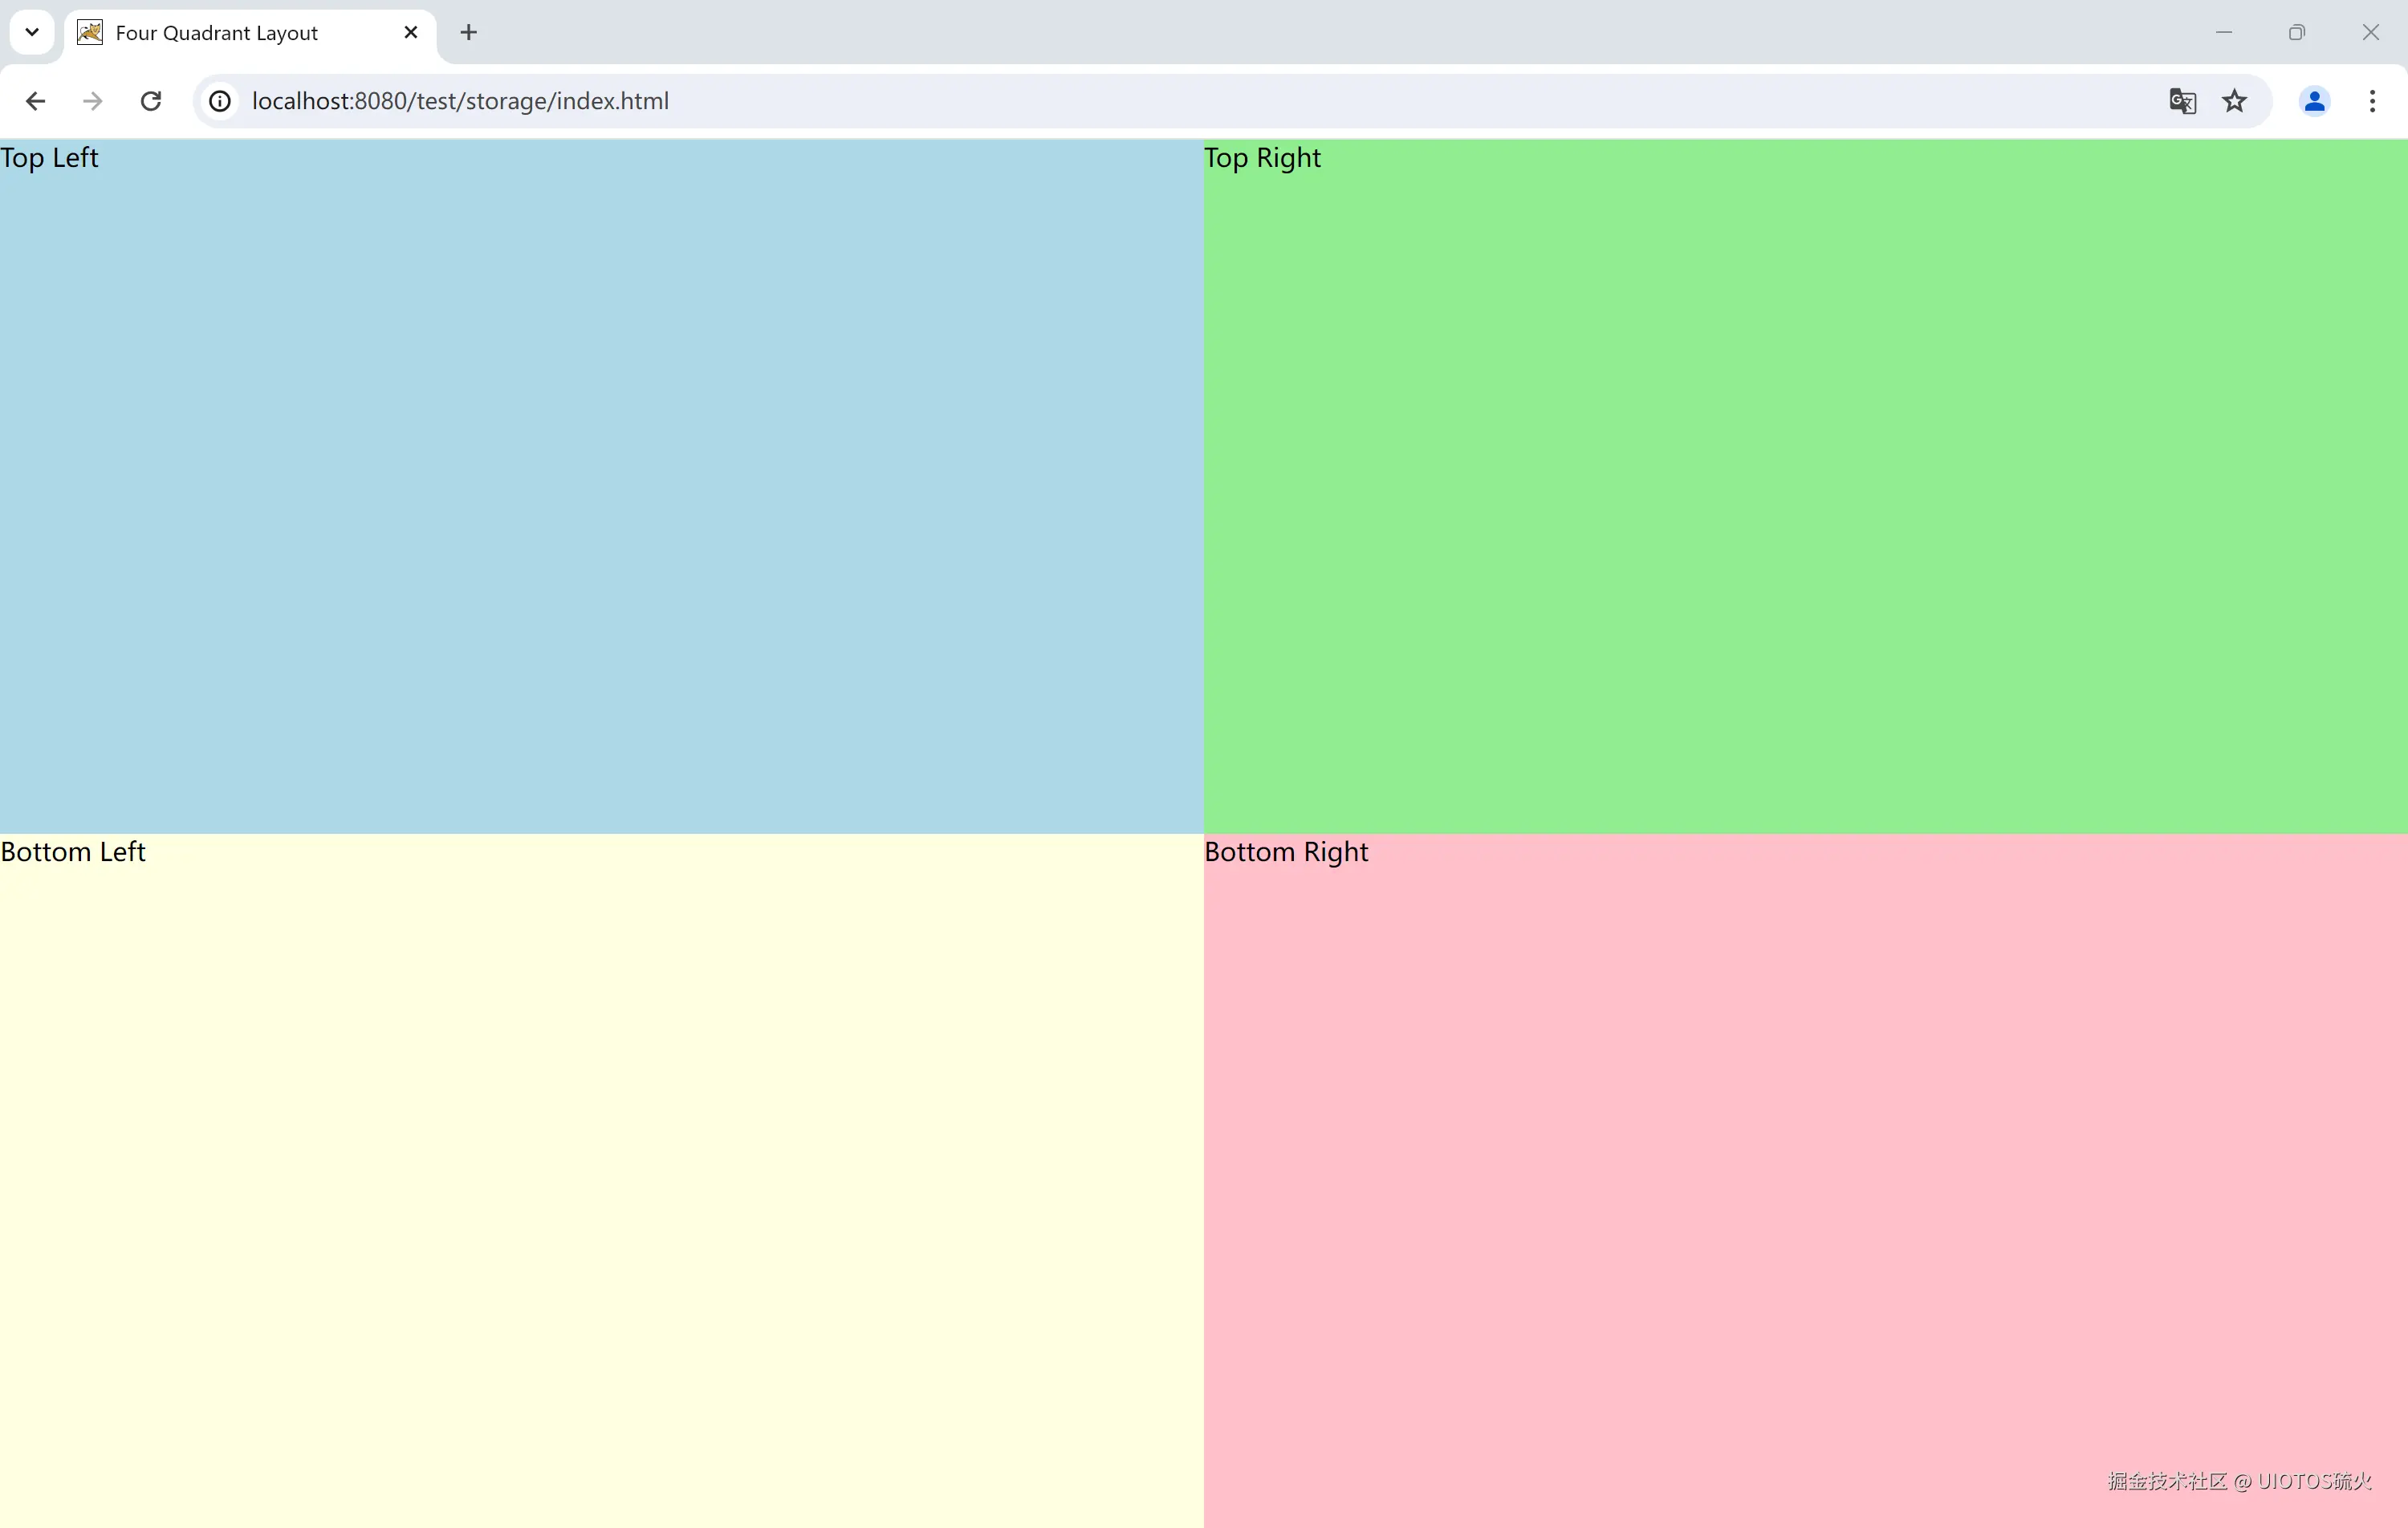
Task: Click the Bottom Right pink quadrant
Action: (x=1805, y=1180)
